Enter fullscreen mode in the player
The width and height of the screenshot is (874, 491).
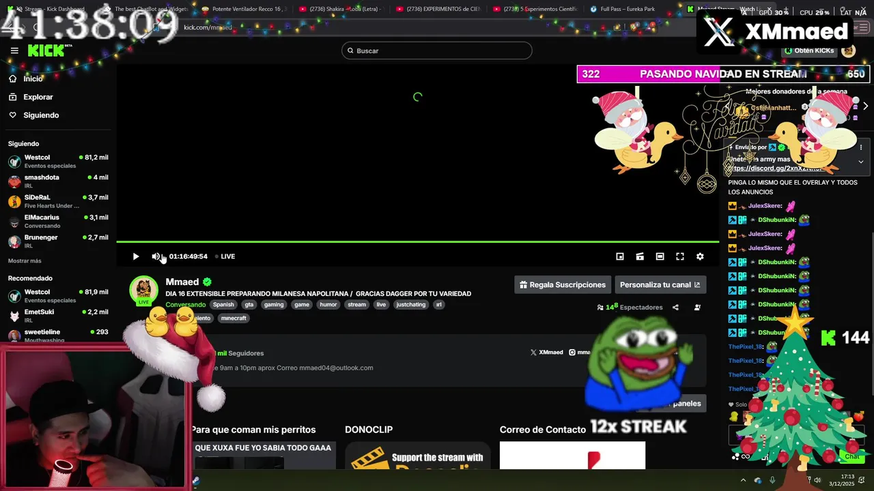[x=680, y=256]
